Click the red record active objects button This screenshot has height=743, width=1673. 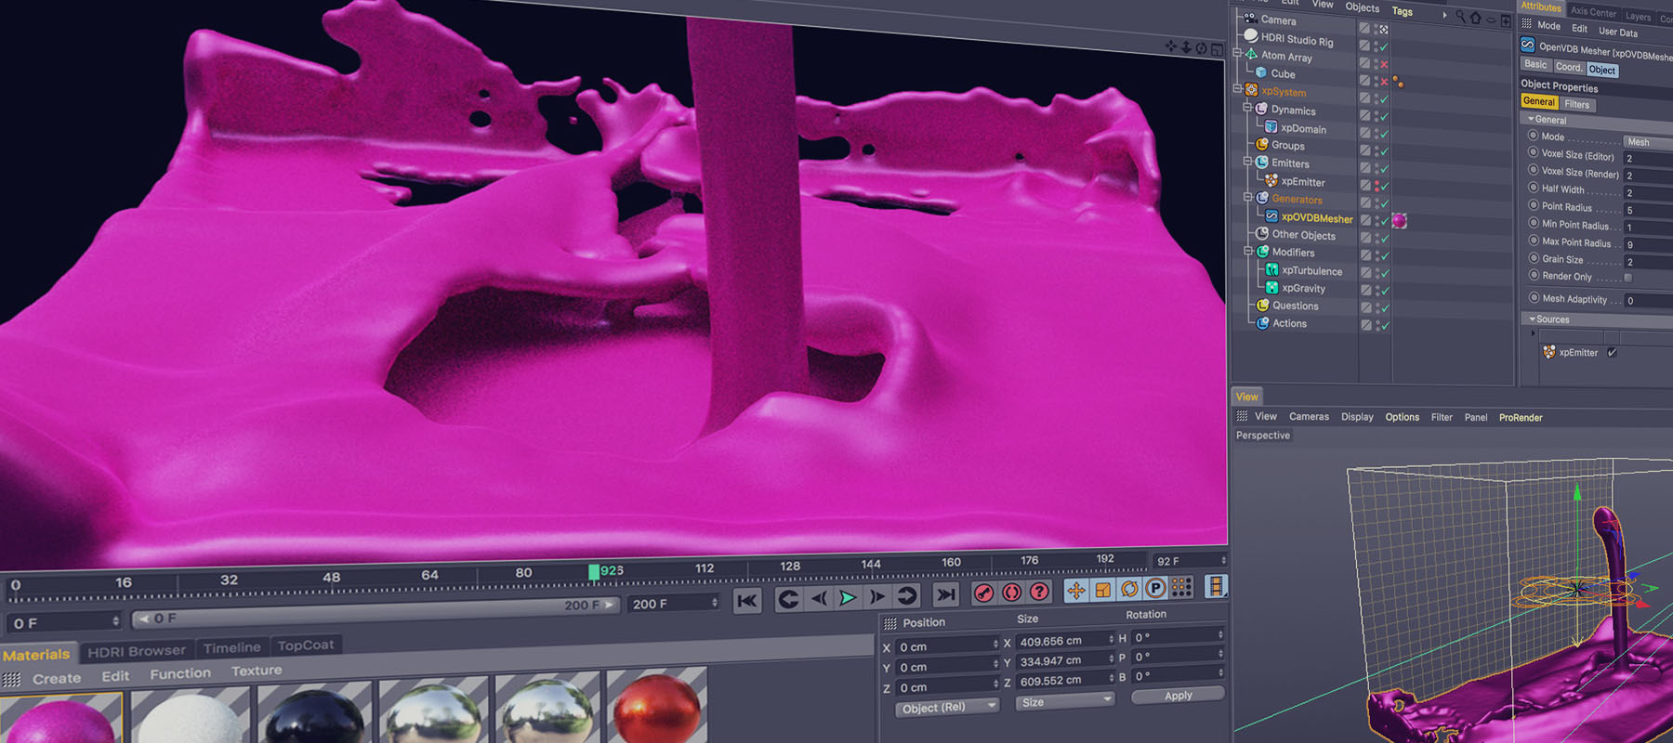coord(984,593)
